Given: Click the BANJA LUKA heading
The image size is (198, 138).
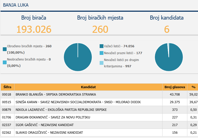Looking at the screenshot, I should pos(16,5).
